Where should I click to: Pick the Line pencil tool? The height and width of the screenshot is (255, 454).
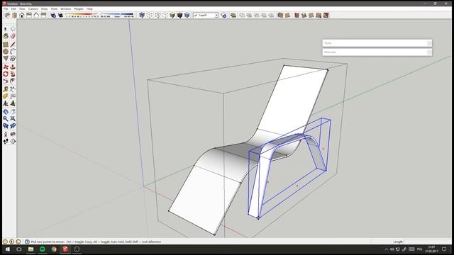13,44
